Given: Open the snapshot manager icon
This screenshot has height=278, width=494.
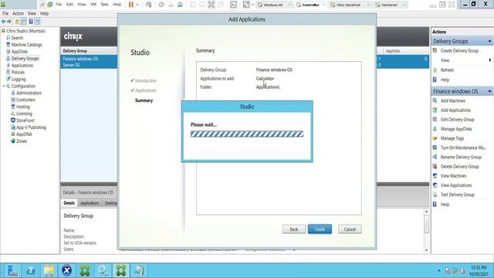Looking at the screenshot, I should [180, 5].
